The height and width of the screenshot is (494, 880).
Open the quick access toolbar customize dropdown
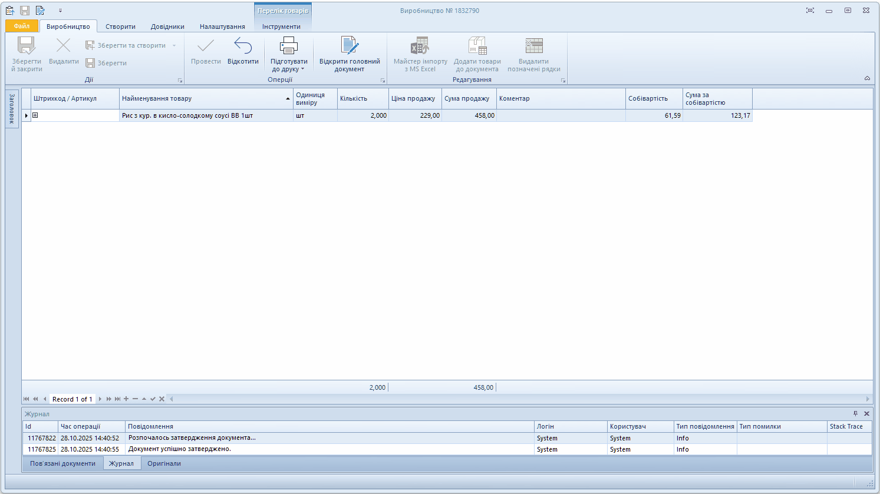tap(60, 11)
